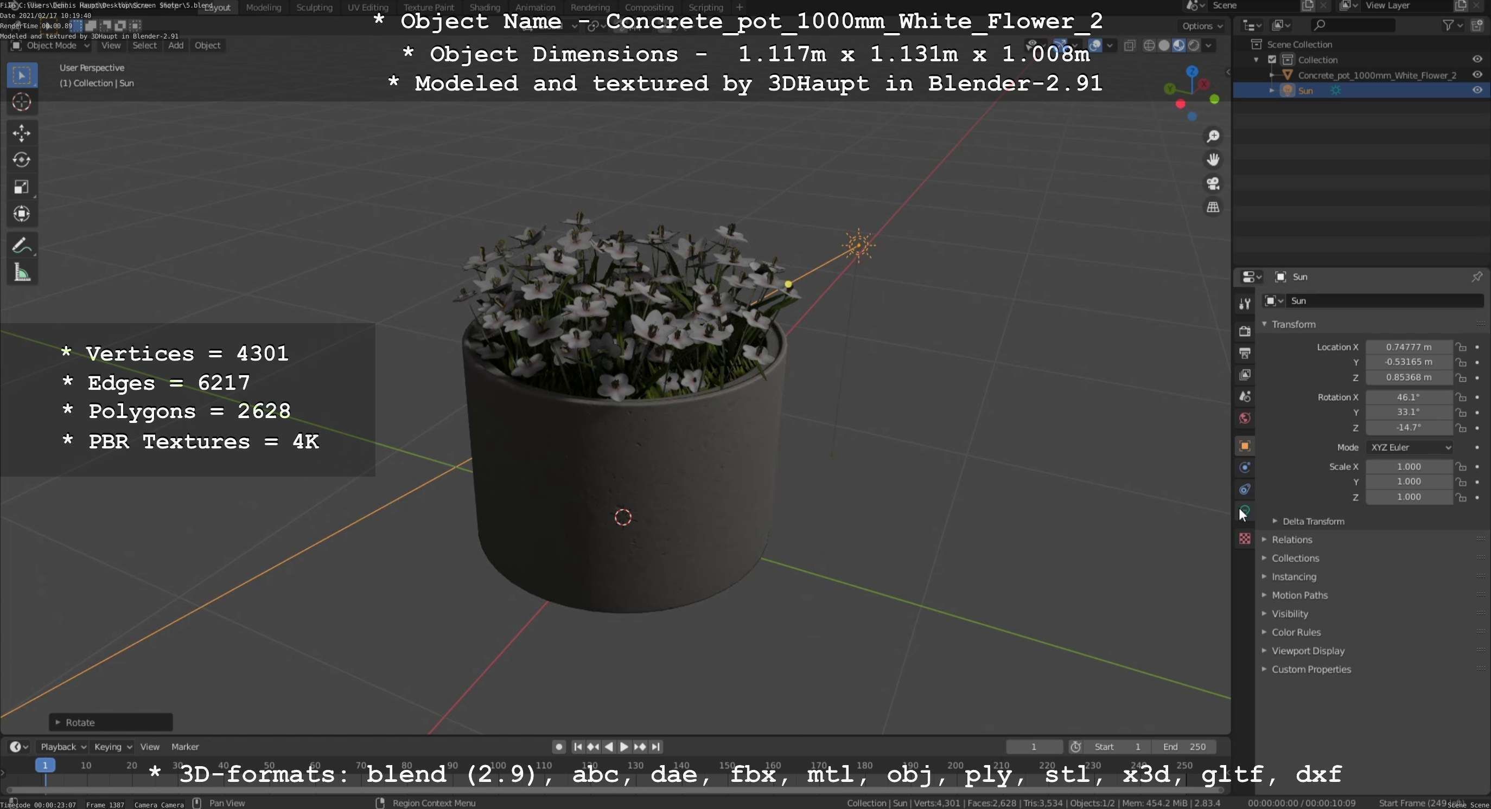Viewport: 1491px width, 809px height.
Task: Open the Physics properties tab
Action: coord(1245,468)
